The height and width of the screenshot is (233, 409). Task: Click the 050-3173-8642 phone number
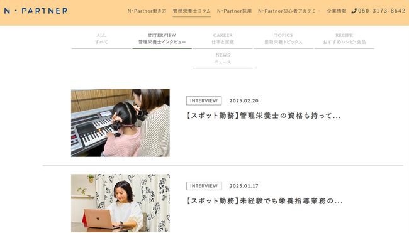click(x=381, y=11)
